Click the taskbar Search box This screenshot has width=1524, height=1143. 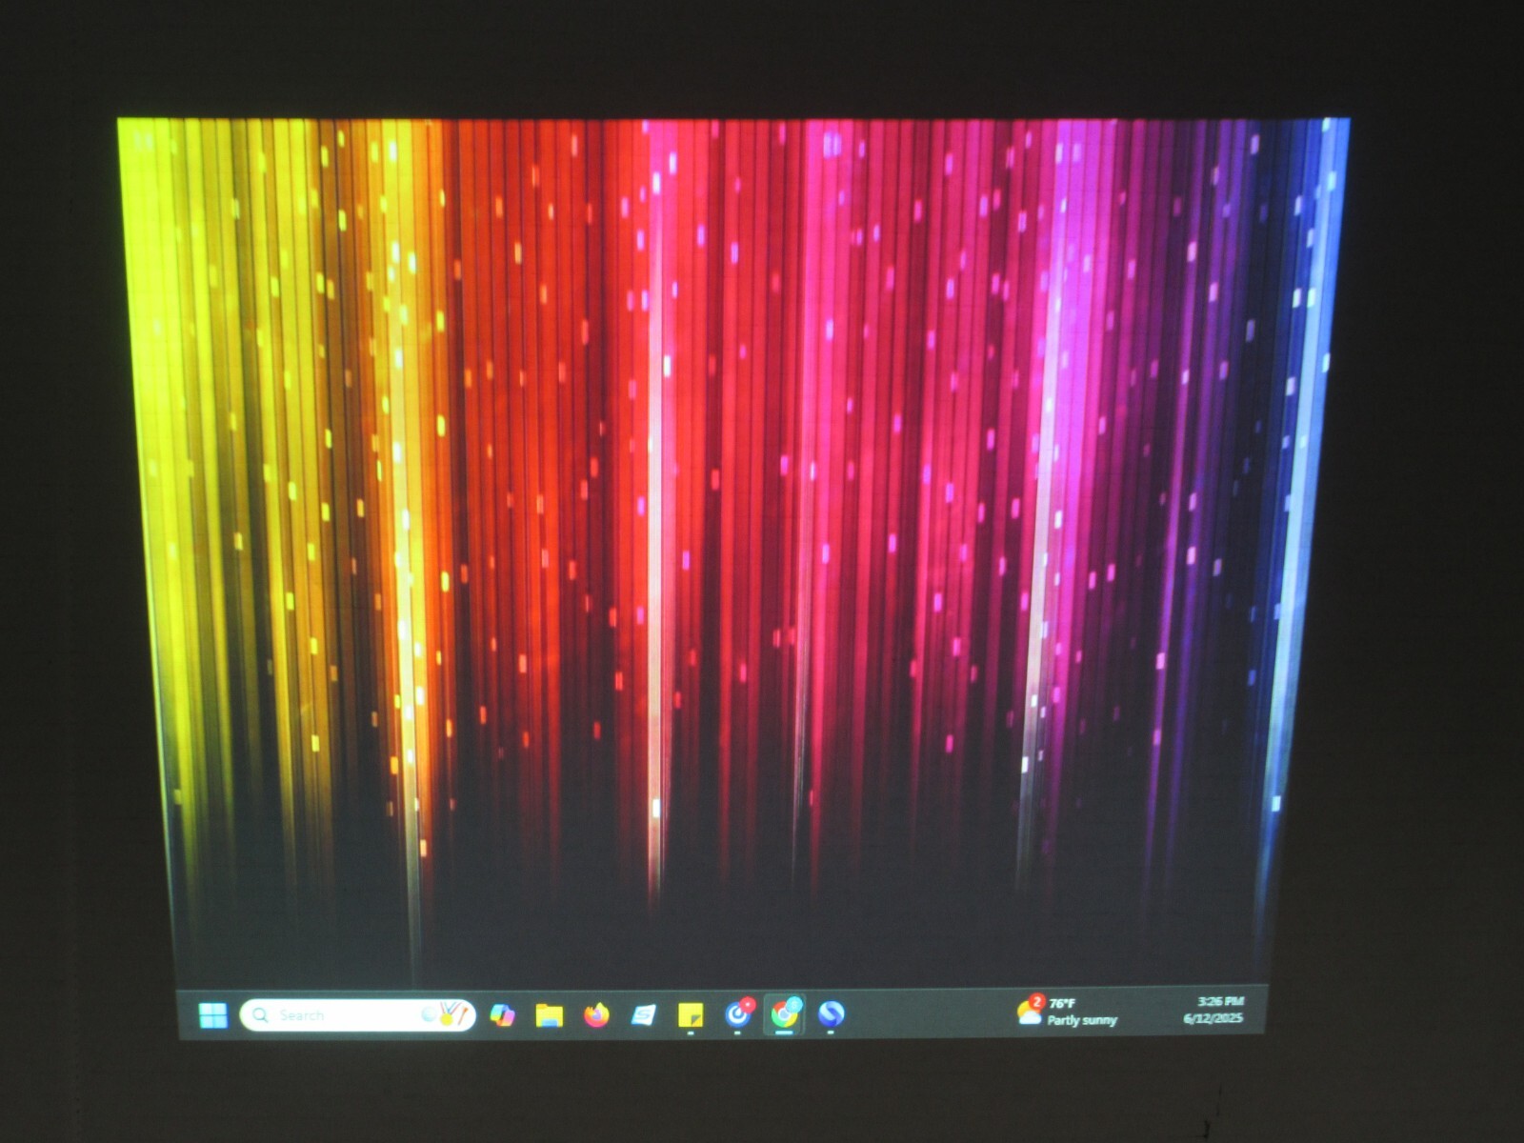(x=357, y=1015)
